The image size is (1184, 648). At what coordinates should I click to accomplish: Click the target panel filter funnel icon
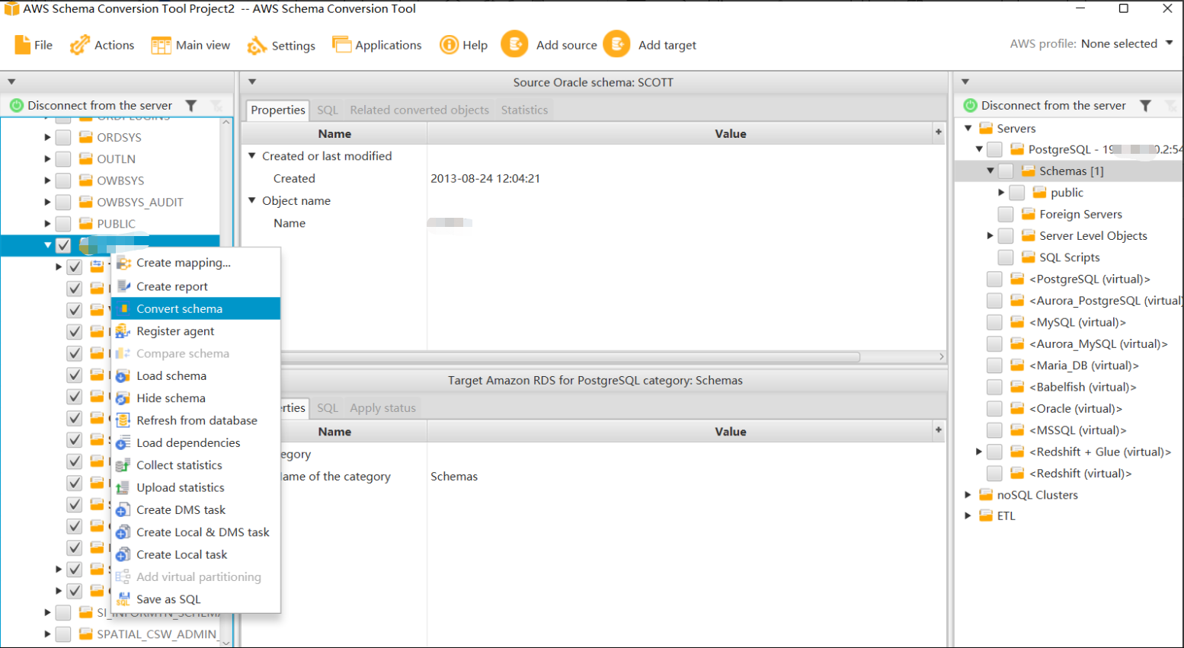[1145, 106]
